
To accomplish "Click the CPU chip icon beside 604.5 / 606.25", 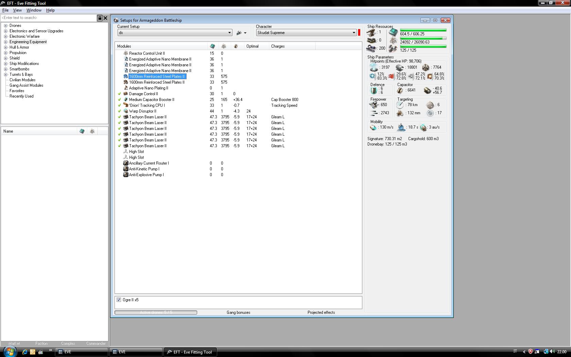I will pyautogui.click(x=393, y=32).
